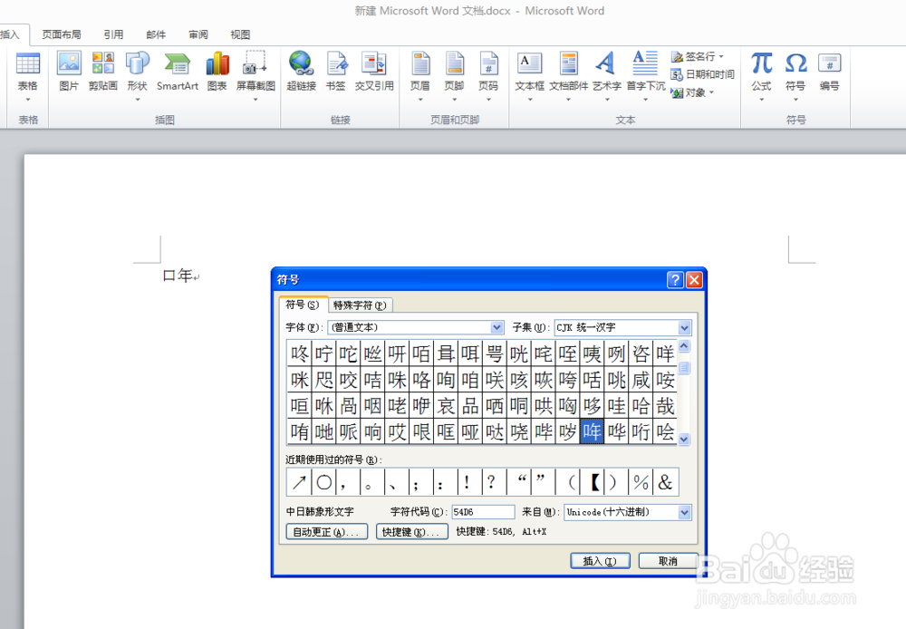
Task: Open the Header (页眉) menu
Action: (420, 72)
